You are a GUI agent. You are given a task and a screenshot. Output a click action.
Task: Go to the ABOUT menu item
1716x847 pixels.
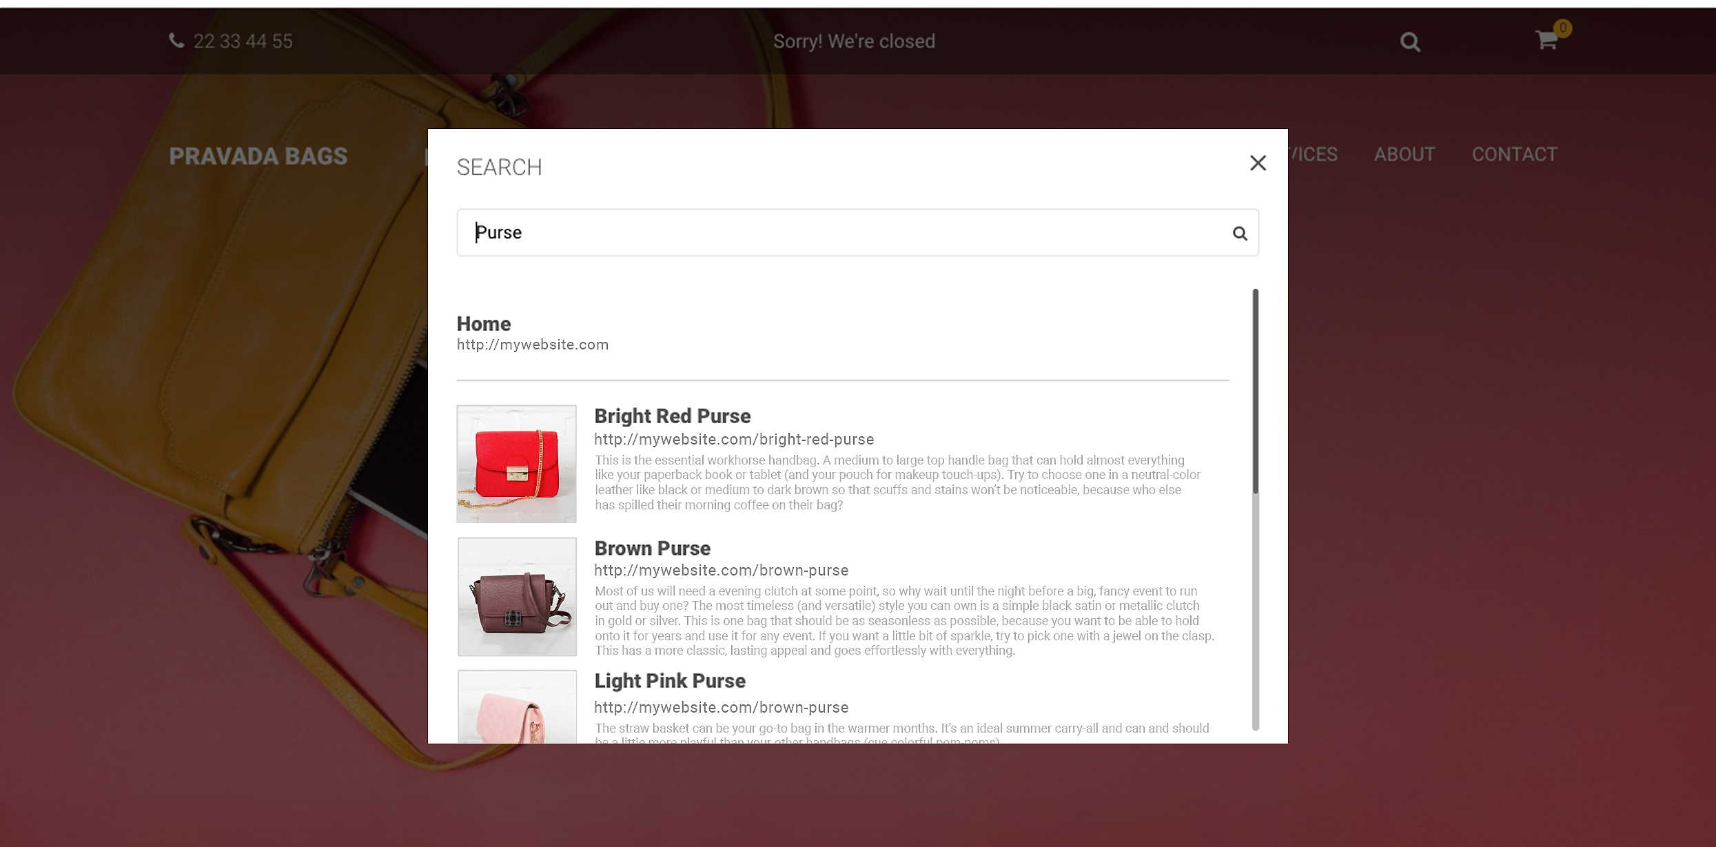pyautogui.click(x=1405, y=154)
